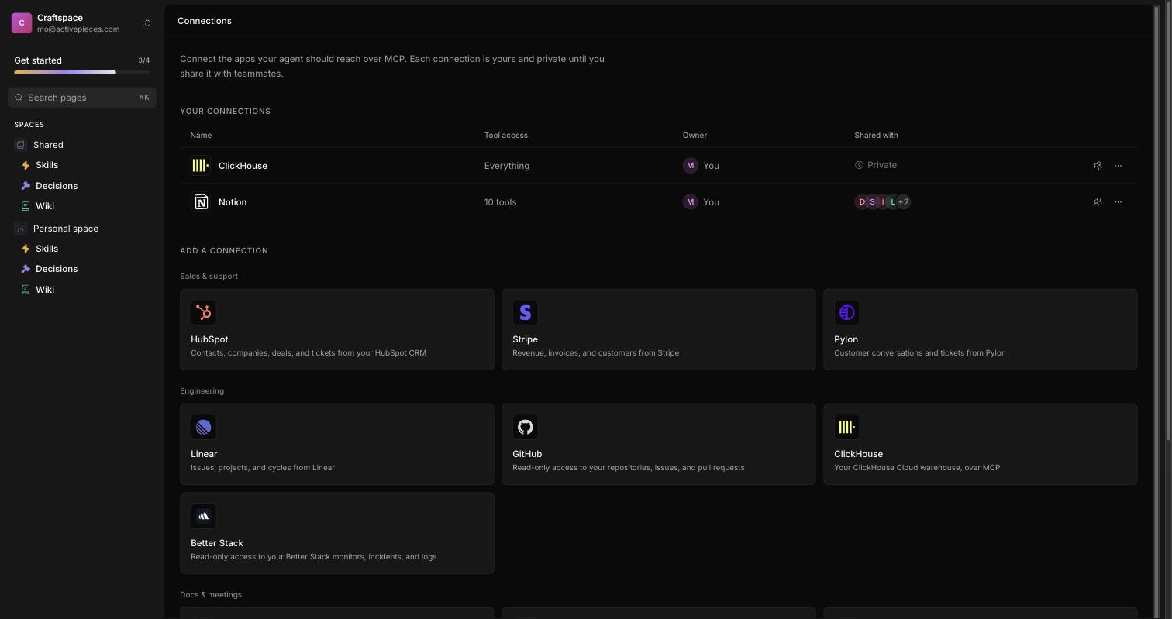Add a Pylon connection
This screenshot has height=619, width=1172.
[981, 329]
